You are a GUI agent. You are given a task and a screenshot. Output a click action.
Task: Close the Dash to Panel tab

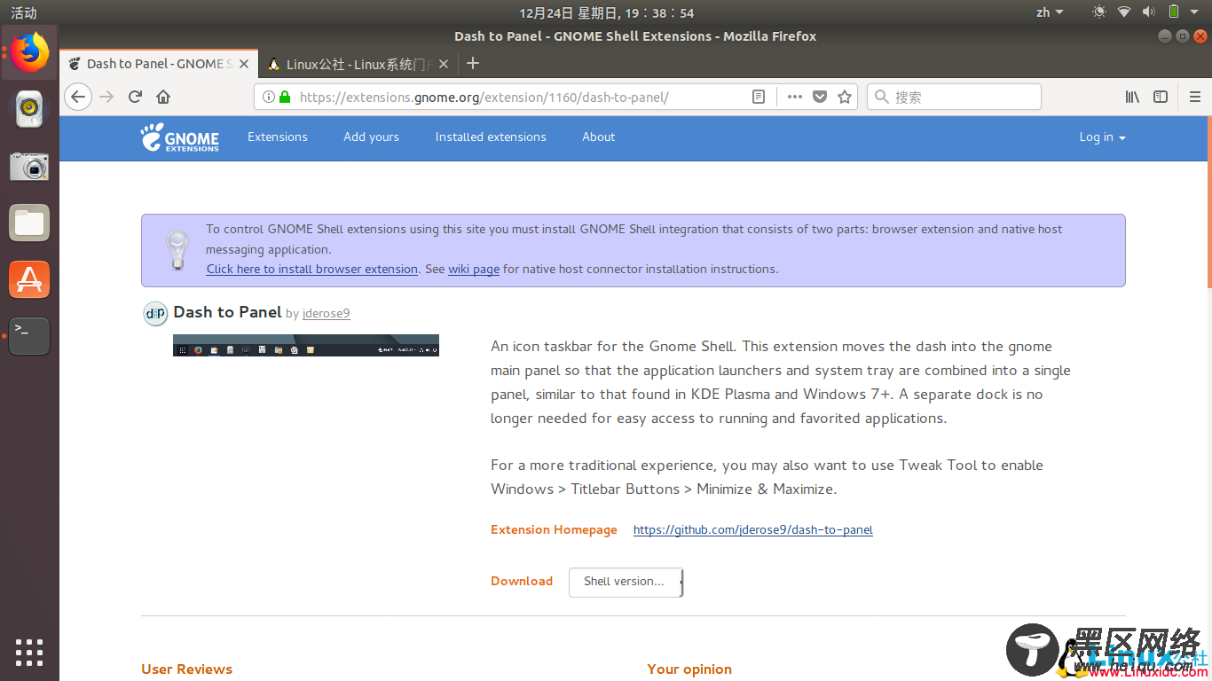point(246,64)
